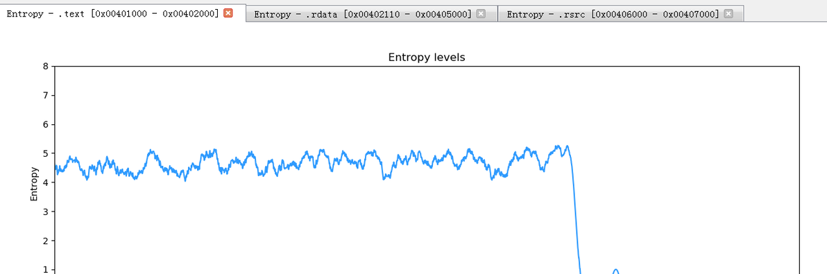Image resolution: width=827 pixels, height=274 pixels.
Task: Click the y-axis tick label 4
Action: [46, 183]
